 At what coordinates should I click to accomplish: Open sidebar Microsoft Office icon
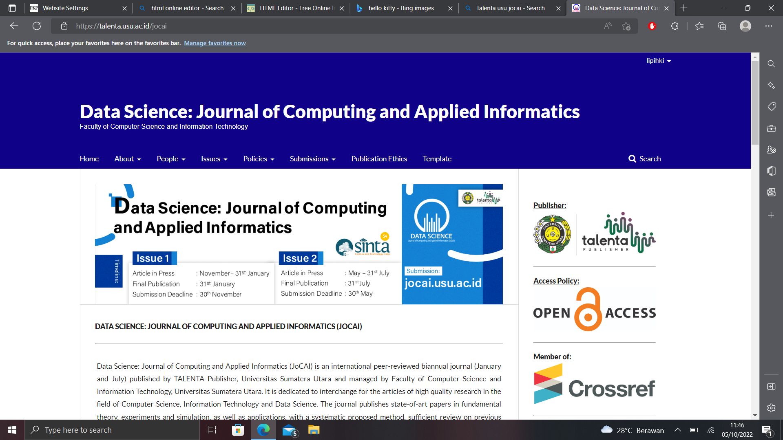pyautogui.click(x=771, y=171)
